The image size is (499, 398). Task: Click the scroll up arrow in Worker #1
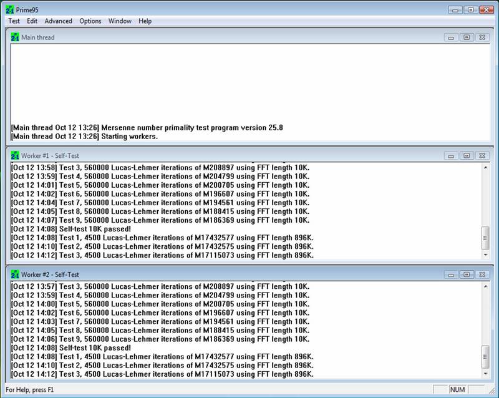pyautogui.click(x=486, y=167)
